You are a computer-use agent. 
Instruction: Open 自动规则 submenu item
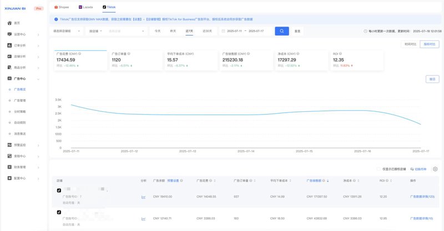[20, 123]
